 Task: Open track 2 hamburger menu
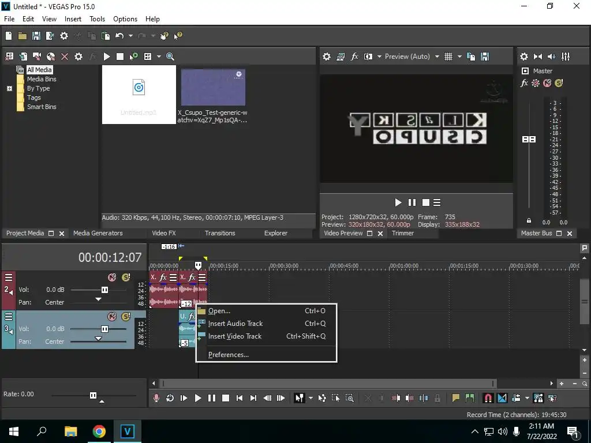click(x=9, y=277)
